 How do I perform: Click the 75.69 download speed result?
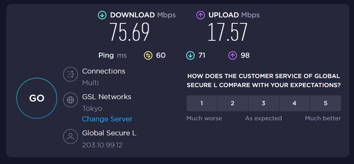pos(130,32)
